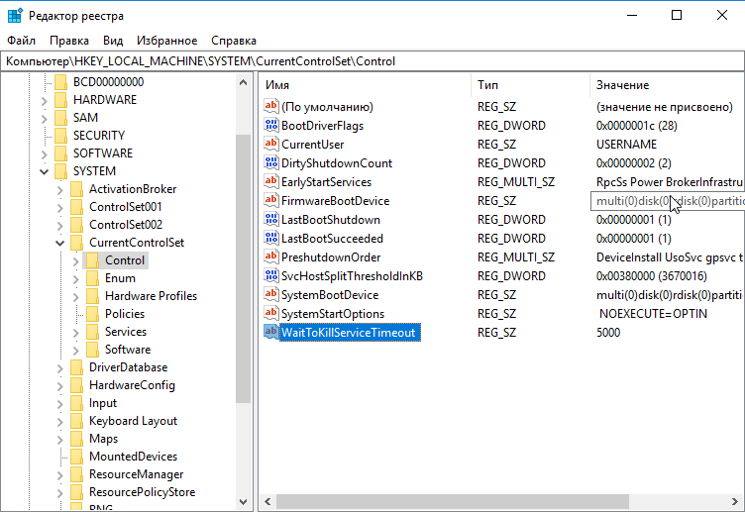Click the folder icon of BCD00000000 key
745x512 pixels.
(60, 82)
